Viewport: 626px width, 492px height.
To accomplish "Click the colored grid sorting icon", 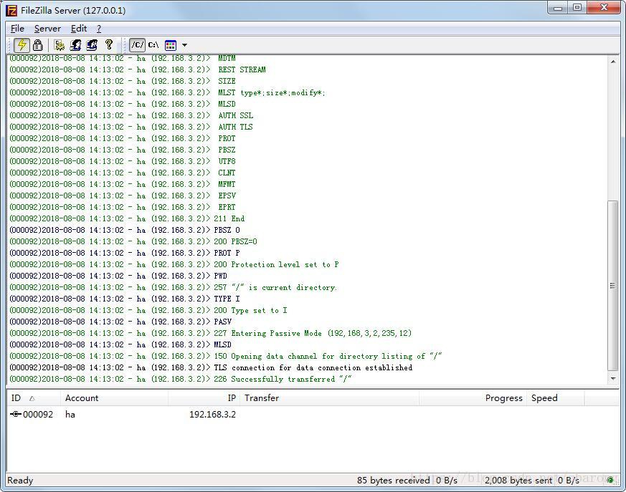I will pos(171,45).
